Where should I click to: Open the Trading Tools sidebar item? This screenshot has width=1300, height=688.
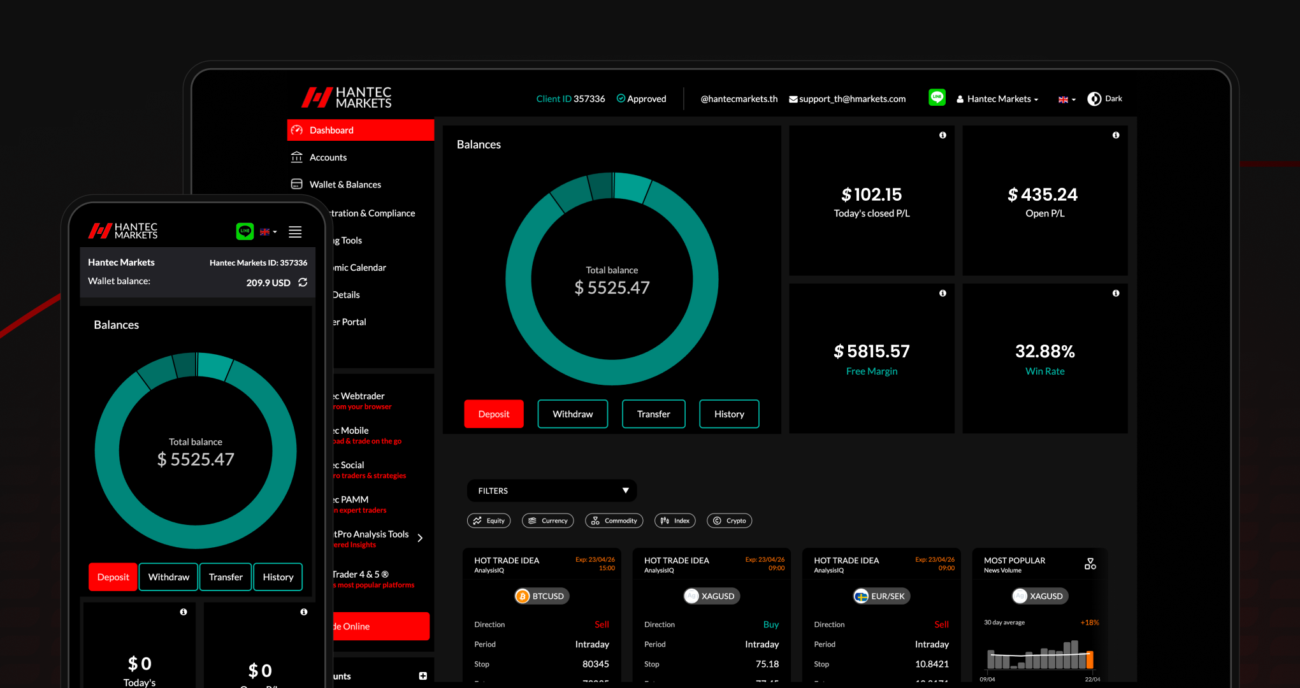[x=348, y=241]
